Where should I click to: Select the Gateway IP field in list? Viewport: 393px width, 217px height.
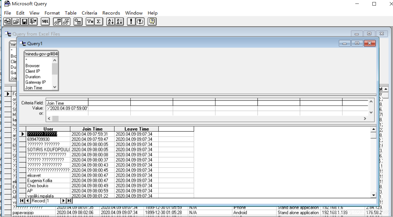36,82
